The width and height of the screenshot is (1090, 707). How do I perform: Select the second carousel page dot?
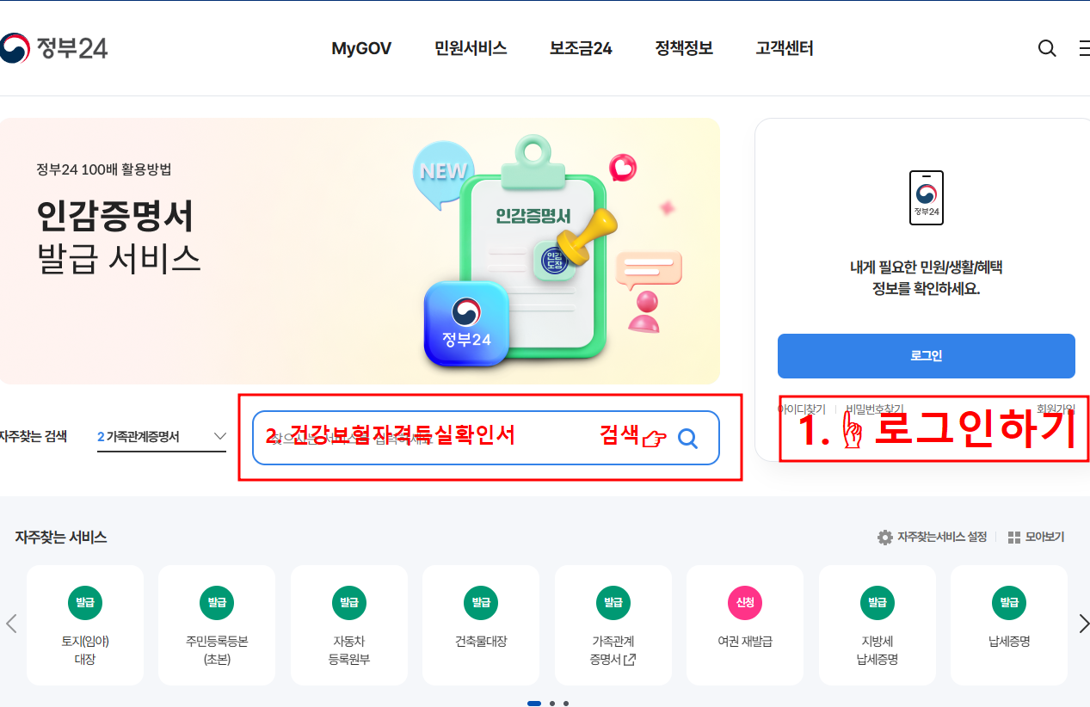pos(552,704)
